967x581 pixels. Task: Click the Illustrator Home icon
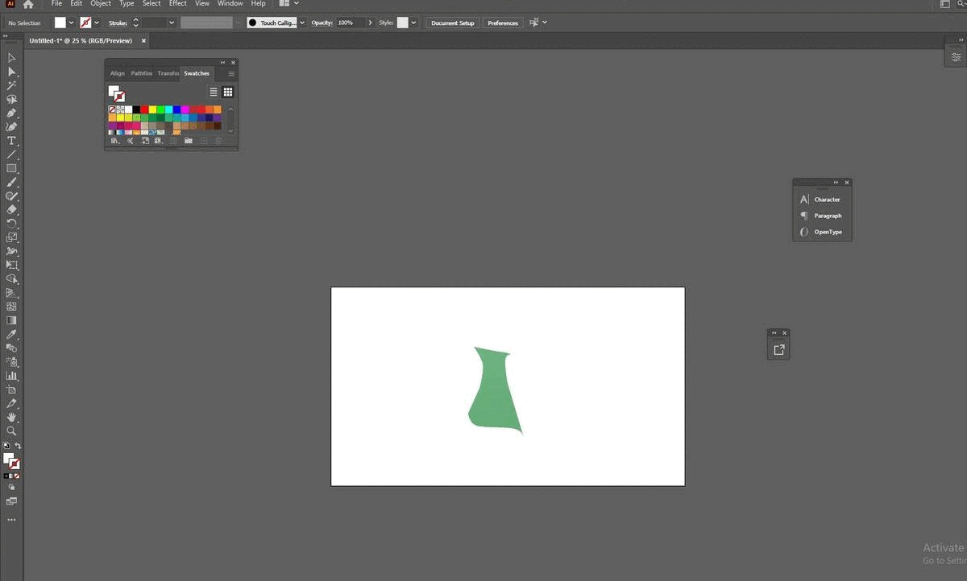tap(28, 4)
